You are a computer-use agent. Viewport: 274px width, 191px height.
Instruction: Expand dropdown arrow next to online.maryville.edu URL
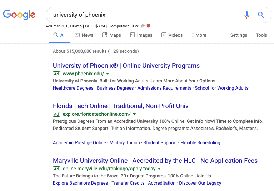159,169
